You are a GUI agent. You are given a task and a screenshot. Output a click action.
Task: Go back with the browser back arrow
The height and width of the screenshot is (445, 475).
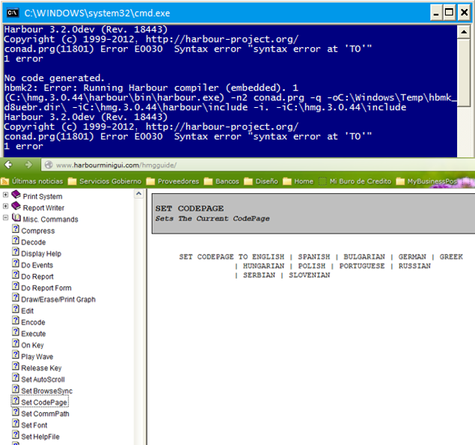pyautogui.click(x=8, y=165)
